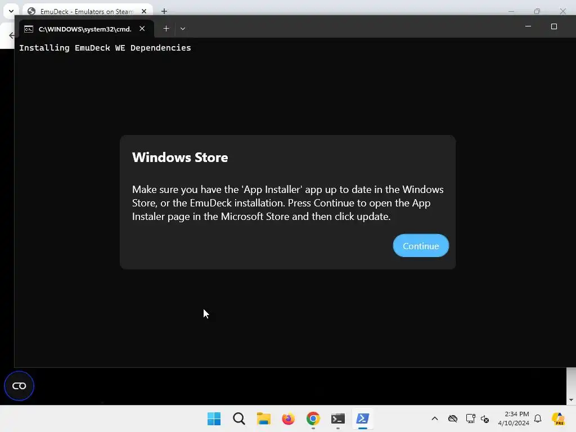
Task: Switch to the Terminal taskbar icon
Action: tap(338, 418)
